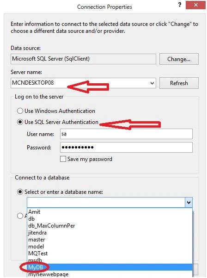Refresh the server name list
The width and height of the screenshot is (207, 278).
[x=179, y=83]
